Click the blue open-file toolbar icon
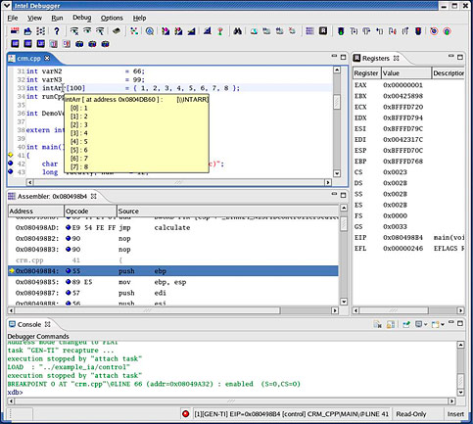473x424 pixels. click(27, 31)
